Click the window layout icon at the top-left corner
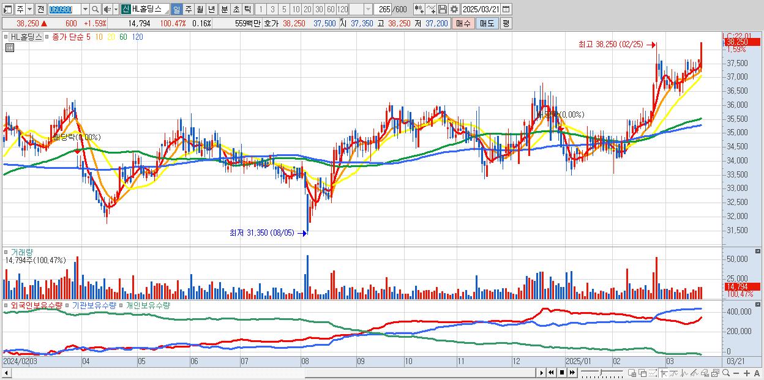 click(8, 9)
